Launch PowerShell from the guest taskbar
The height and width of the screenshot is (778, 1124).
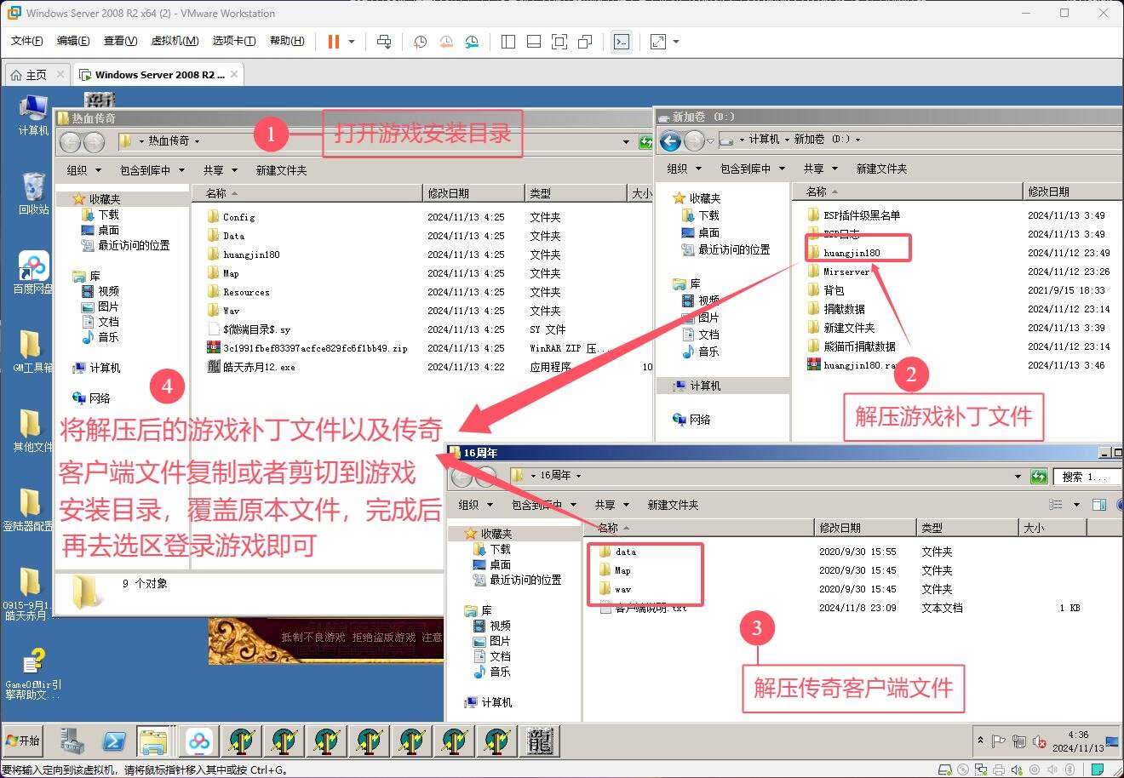(x=114, y=741)
